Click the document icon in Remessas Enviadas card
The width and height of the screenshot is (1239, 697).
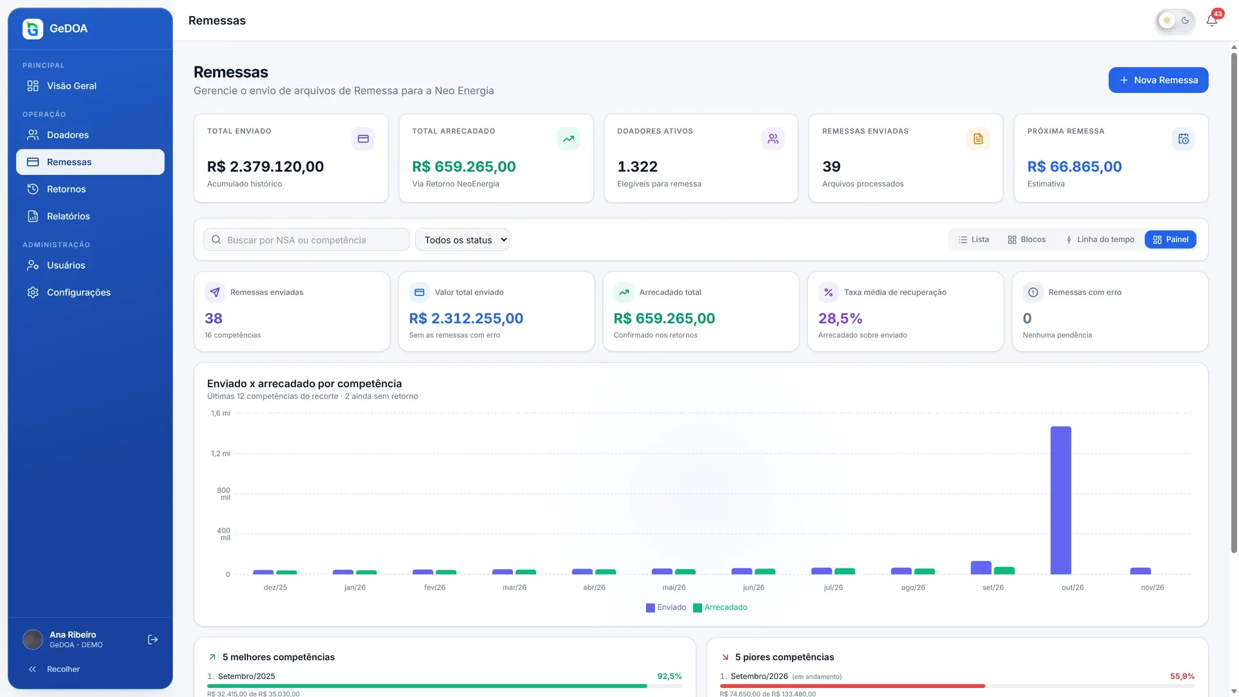(x=978, y=139)
